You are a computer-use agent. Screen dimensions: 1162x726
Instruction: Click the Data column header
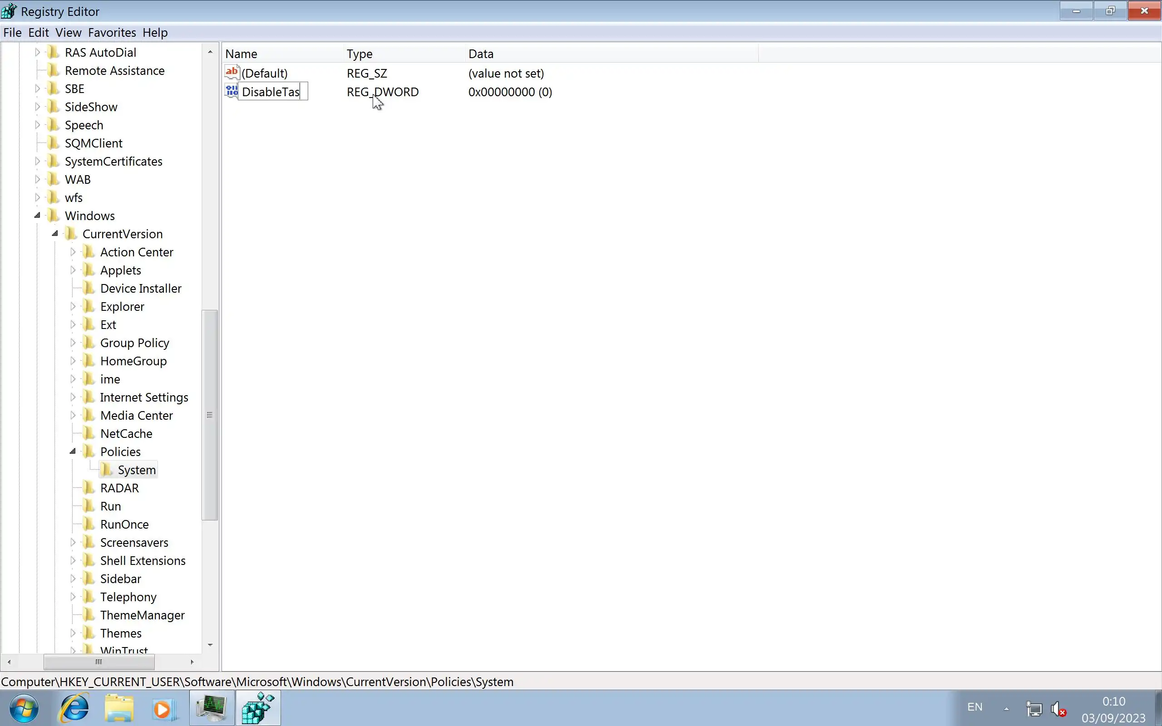click(481, 54)
